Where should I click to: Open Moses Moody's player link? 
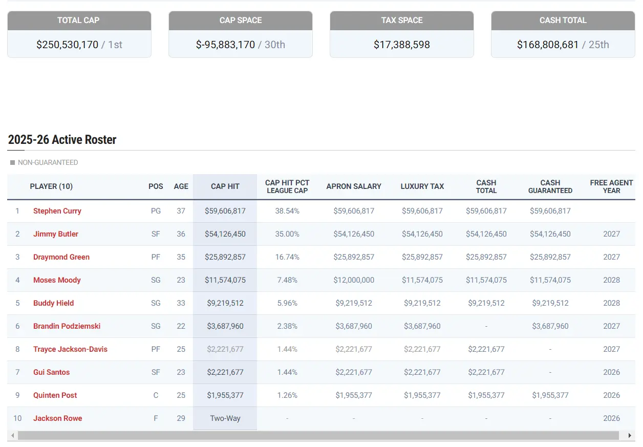[x=57, y=280]
